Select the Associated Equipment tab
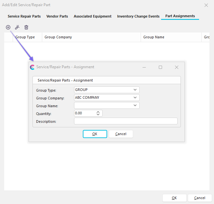 pyautogui.click(x=93, y=16)
